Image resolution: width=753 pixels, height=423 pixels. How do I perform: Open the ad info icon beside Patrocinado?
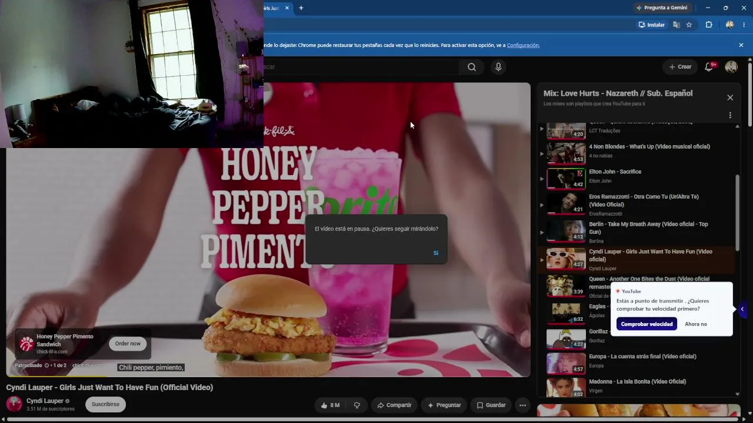coord(46,365)
